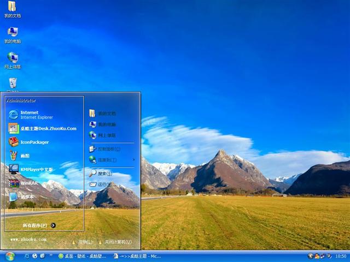
Task: Select 我的文档 desktop icon
Action: [x=13, y=9]
